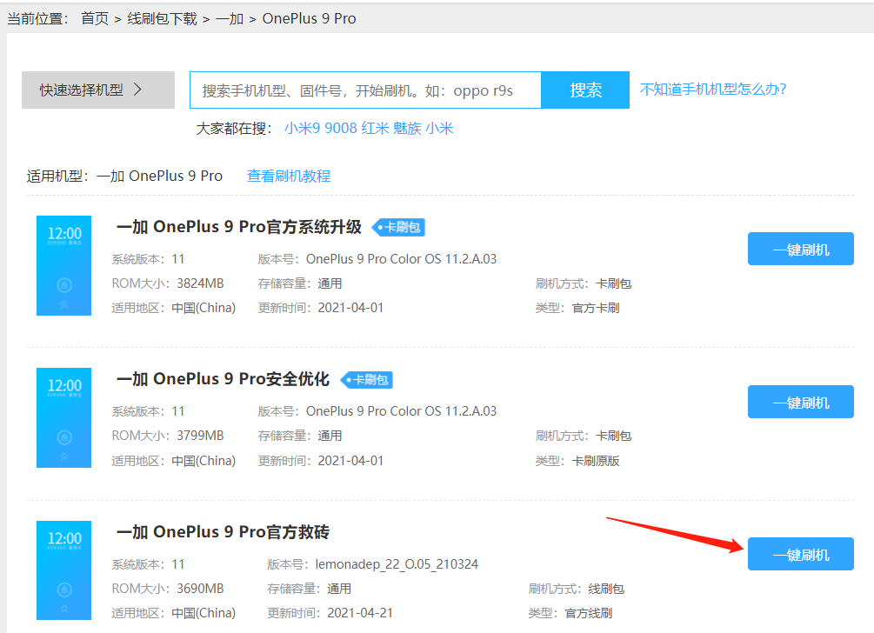Open title 一加 OnePlus 9 Pro安全优化
This screenshot has height=633, width=874.
click(x=223, y=379)
